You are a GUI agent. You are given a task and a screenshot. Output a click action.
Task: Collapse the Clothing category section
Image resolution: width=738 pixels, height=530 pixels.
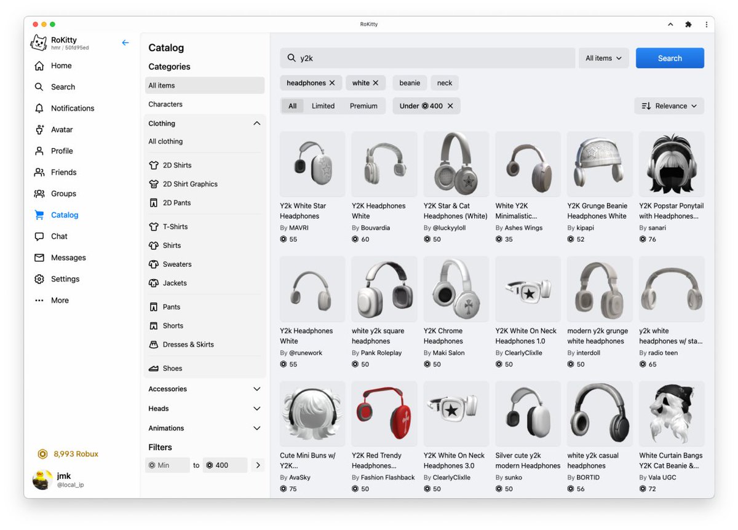(257, 124)
